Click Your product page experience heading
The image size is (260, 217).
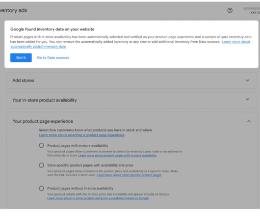(43, 121)
